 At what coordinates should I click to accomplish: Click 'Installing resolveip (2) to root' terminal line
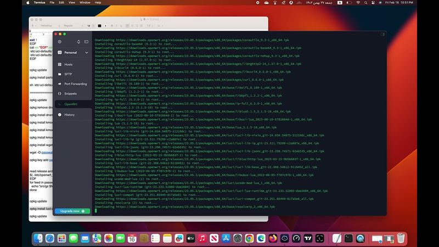pyautogui.click(x=126, y=203)
